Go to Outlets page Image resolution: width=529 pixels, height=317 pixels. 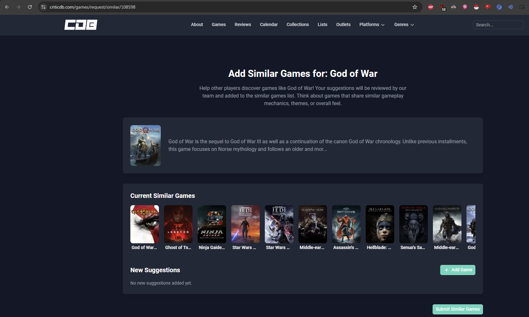[343, 24]
